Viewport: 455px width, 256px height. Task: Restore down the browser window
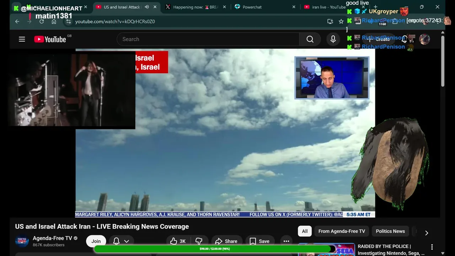422,7
